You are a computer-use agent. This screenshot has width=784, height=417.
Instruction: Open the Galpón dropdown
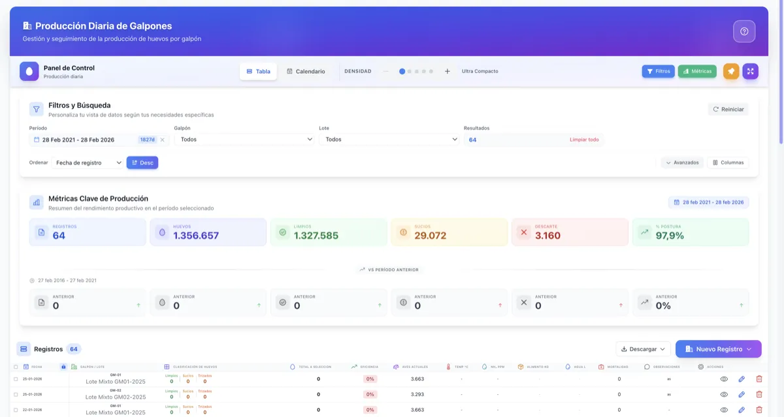click(245, 140)
